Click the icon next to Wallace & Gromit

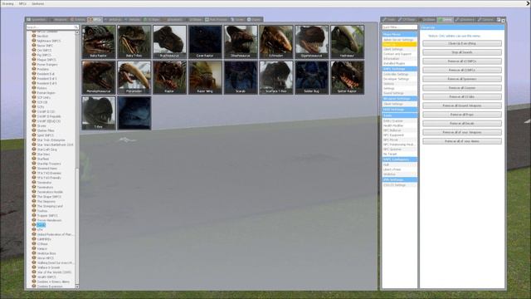pyautogui.click(x=34, y=267)
